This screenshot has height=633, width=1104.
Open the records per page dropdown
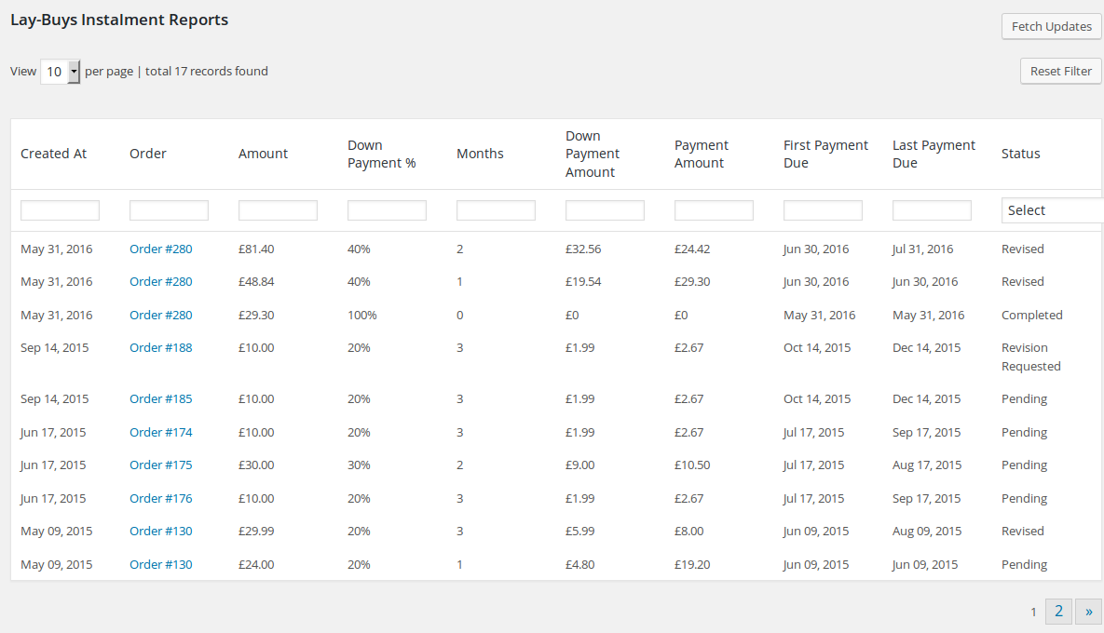(60, 72)
